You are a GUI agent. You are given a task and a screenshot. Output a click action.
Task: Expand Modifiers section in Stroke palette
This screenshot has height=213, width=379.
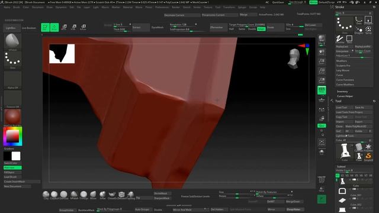tap(341, 61)
